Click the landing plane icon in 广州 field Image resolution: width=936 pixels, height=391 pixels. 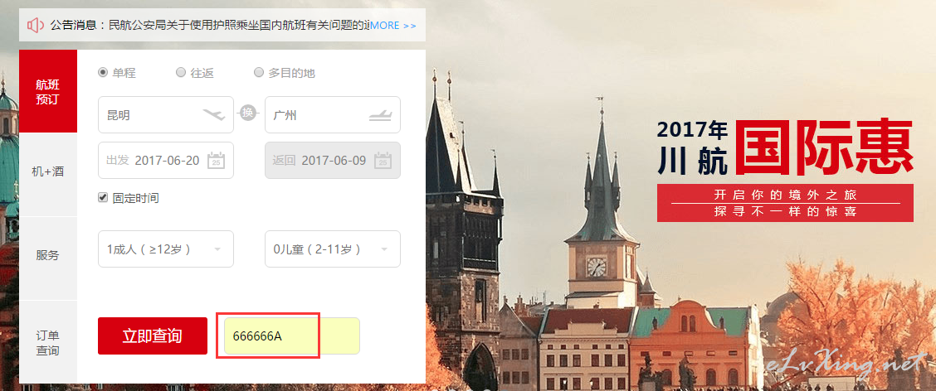pos(380,114)
